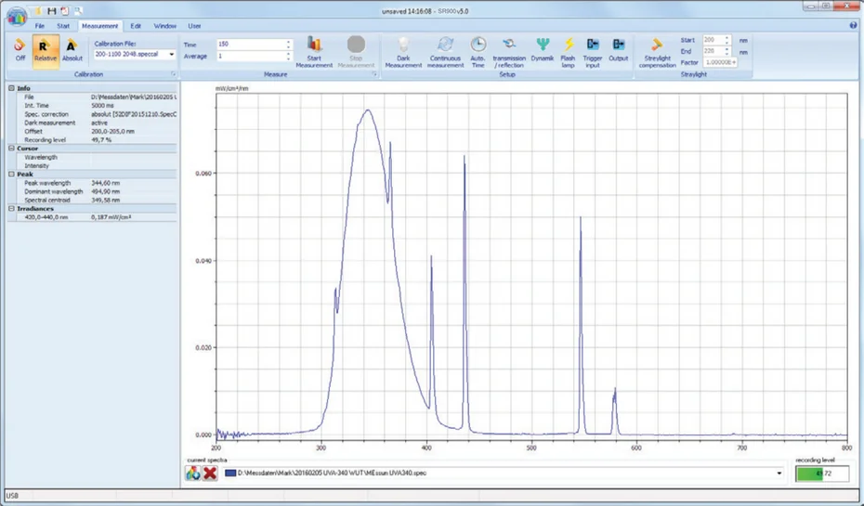The width and height of the screenshot is (864, 506).
Task: Click the Straylight Factor field
Action: [x=720, y=62]
